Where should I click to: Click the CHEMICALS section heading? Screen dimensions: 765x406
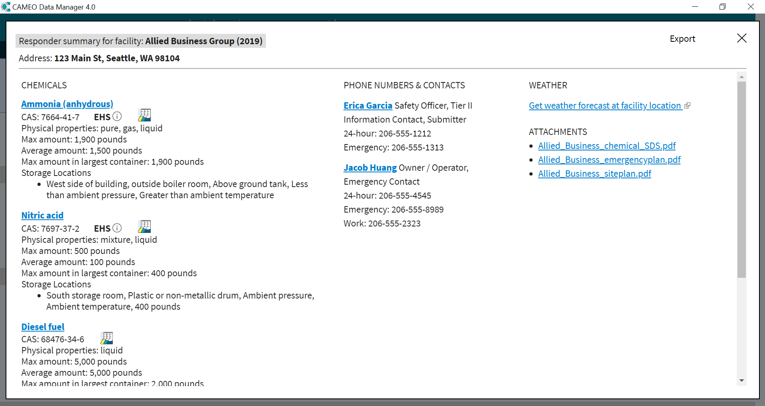tap(44, 85)
